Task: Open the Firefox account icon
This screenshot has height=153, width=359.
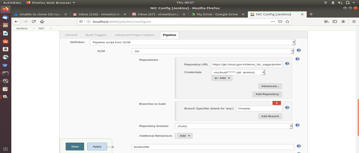Action: [343, 22]
